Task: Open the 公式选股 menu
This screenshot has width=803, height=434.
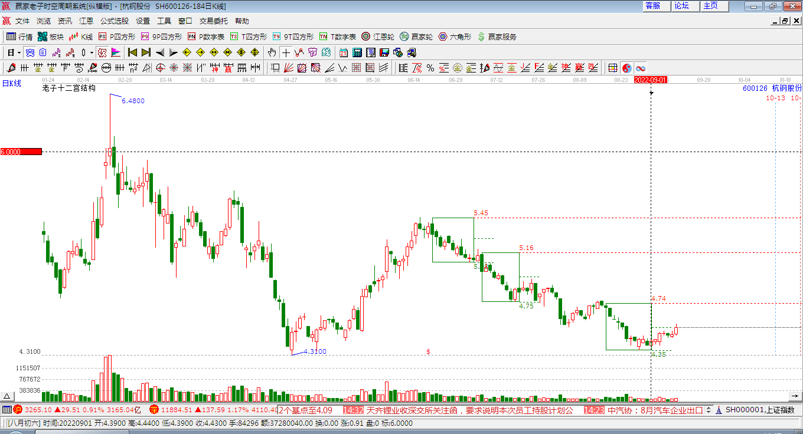Action: [x=115, y=21]
